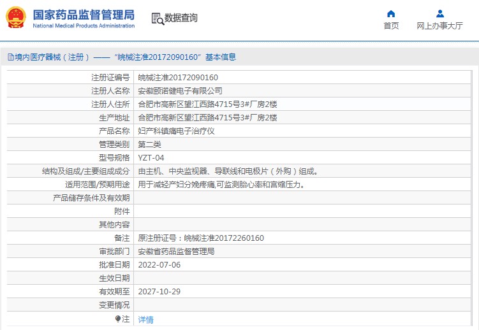
Task: Select 用于减轻产妇分娩疼痛 intended use text
Action: tap(222, 185)
